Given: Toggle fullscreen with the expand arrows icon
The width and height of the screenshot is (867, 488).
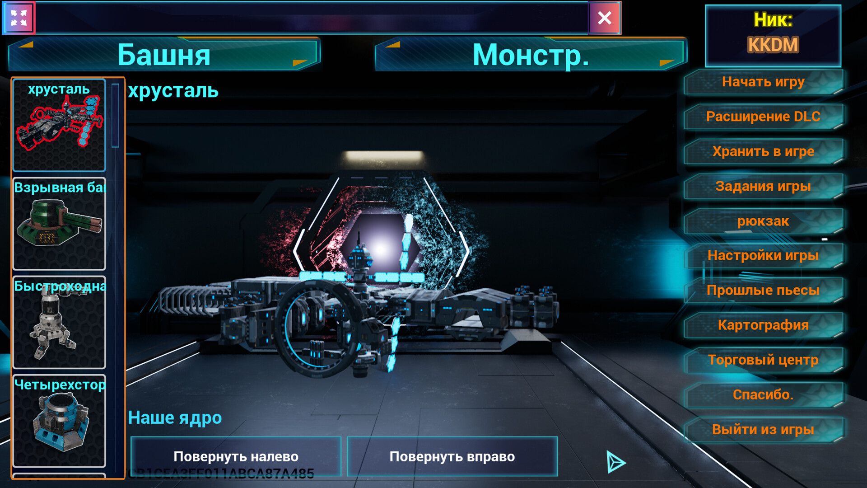Looking at the screenshot, I should coord(19,18).
